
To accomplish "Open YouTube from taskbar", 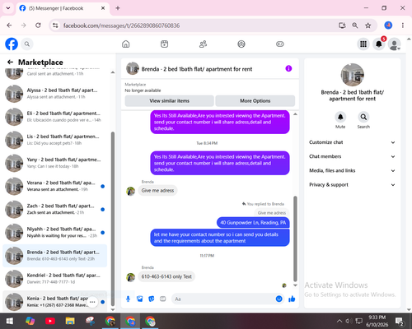I will click(50, 321).
